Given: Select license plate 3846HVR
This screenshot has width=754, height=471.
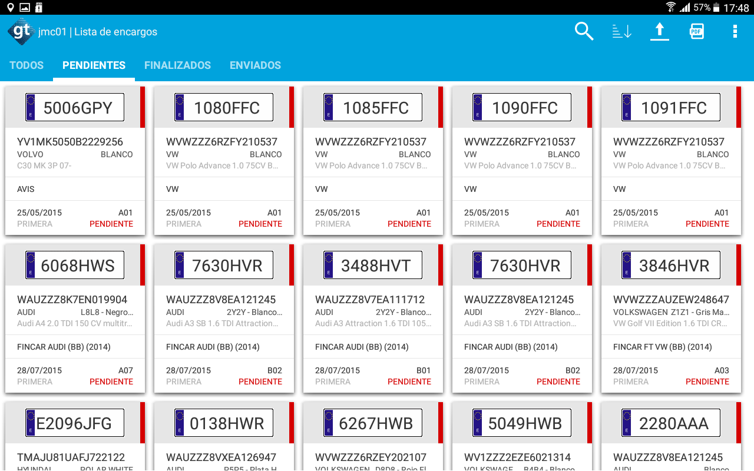Looking at the screenshot, I should click(671, 265).
